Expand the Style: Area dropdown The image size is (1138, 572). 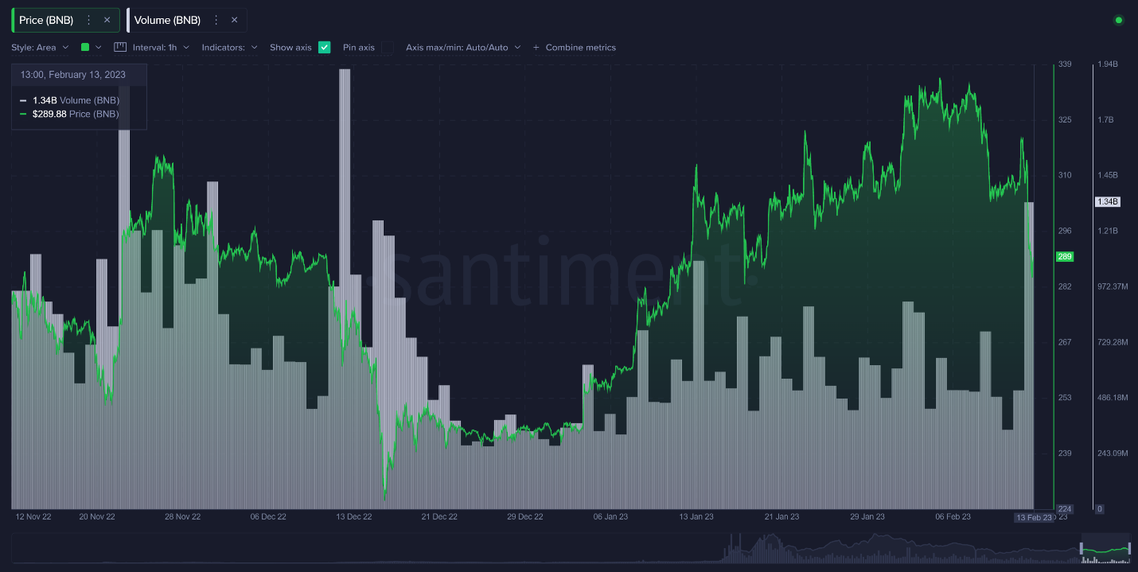40,48
